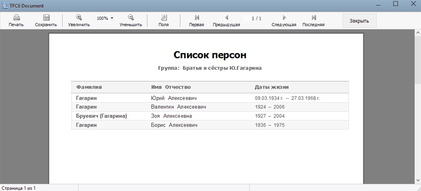The image size is (421, 191).
Task: Maximize the TFC6 Document window
Action: pyautogui.click(x=395, y=4)
